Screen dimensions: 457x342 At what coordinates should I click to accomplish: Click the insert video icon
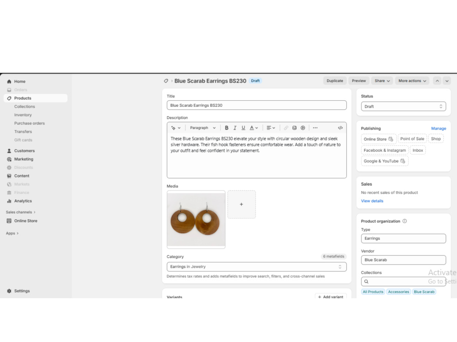click(x=303, y=128)
